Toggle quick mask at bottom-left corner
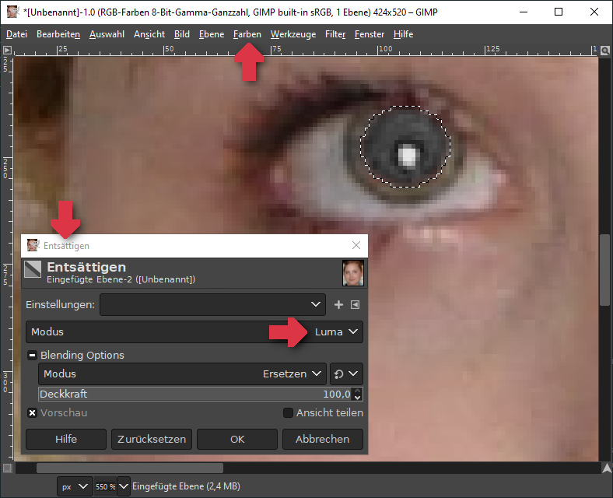 coord(7,468)
